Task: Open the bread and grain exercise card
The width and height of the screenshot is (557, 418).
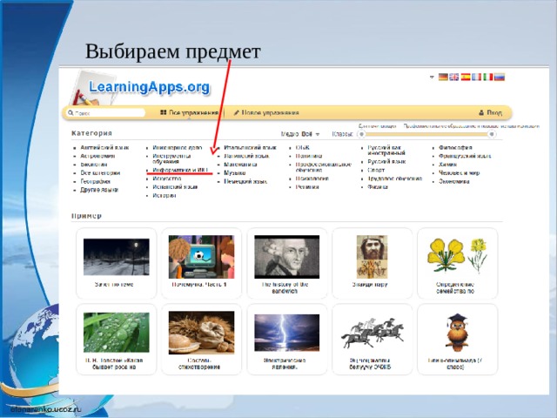Action: pos(201,339)
